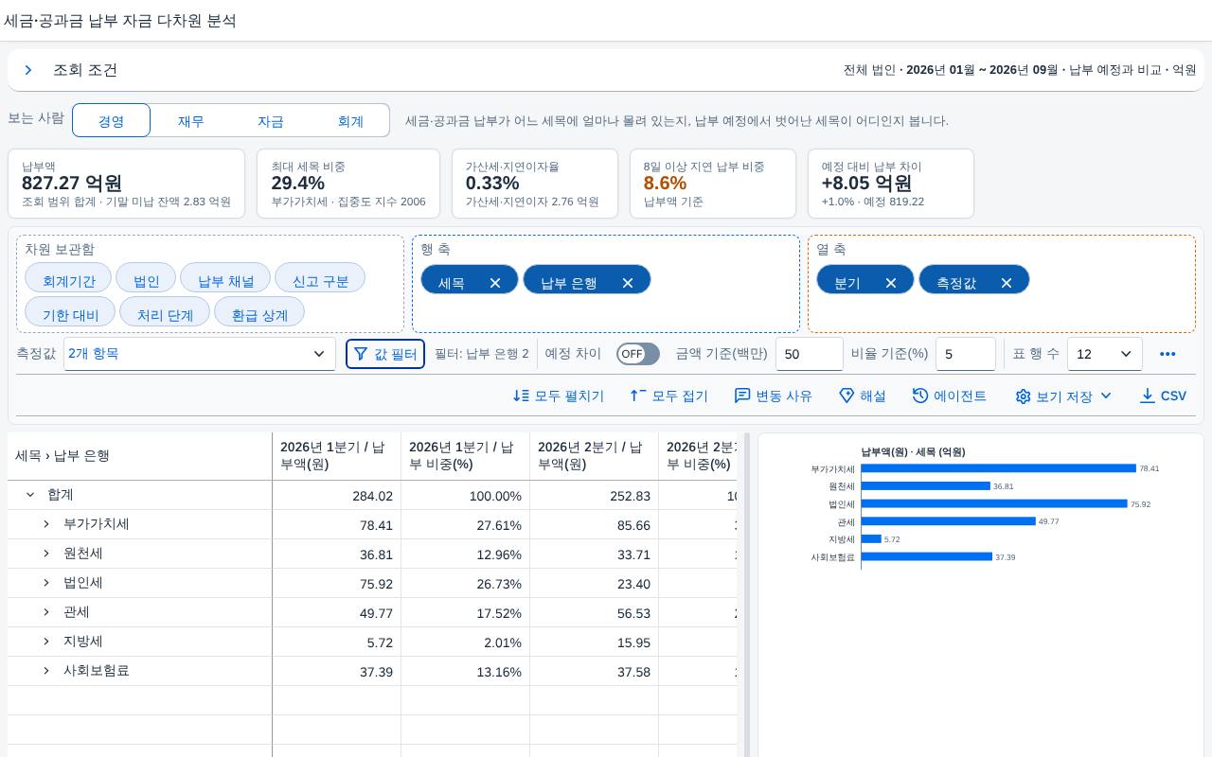1212x757 pixels.
Task: Open the 표 행 수 dropdown
Action: [1105, 354]
